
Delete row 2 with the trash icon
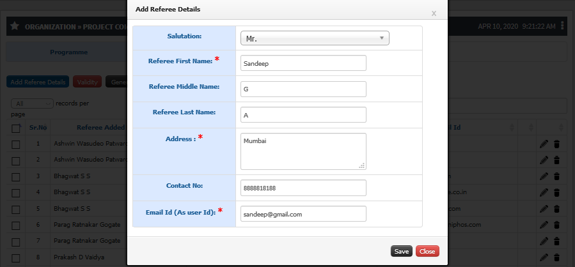click(x=556, y=160)
